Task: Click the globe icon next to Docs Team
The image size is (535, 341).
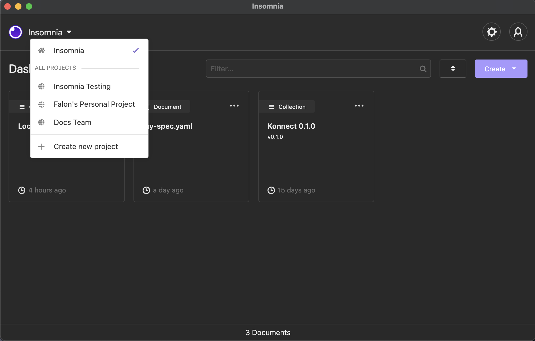Action: (x=41, y=122)
